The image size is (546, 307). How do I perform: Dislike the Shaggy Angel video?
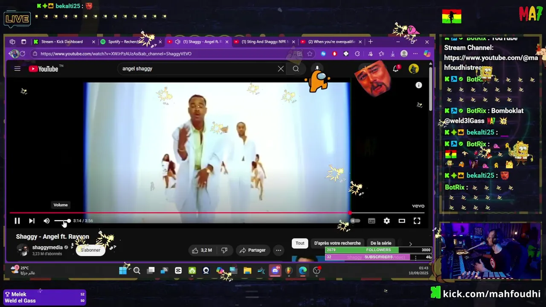pyautogui.click(x=224, y=250)
